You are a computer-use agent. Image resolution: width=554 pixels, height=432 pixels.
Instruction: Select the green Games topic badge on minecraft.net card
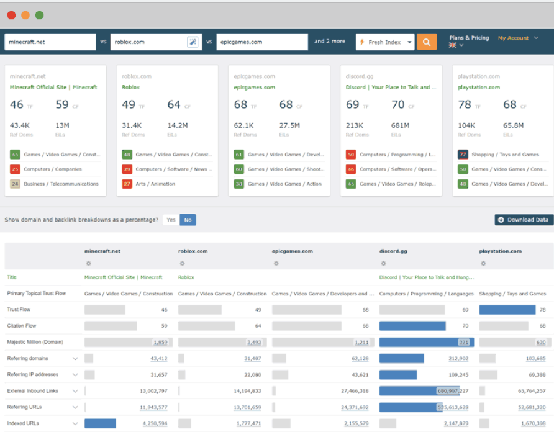(14, 154)
